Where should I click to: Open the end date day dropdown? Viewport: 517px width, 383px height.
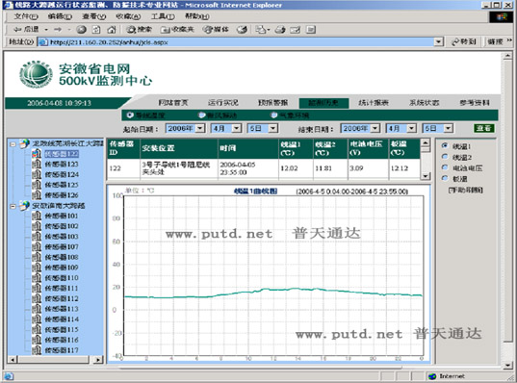(448, 128)
